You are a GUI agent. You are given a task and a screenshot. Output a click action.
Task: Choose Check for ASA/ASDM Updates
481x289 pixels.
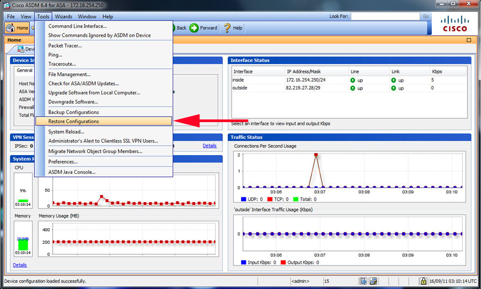click(104, 84)
